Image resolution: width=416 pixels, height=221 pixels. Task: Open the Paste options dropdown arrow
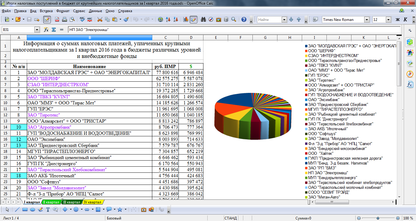(120, 19)
